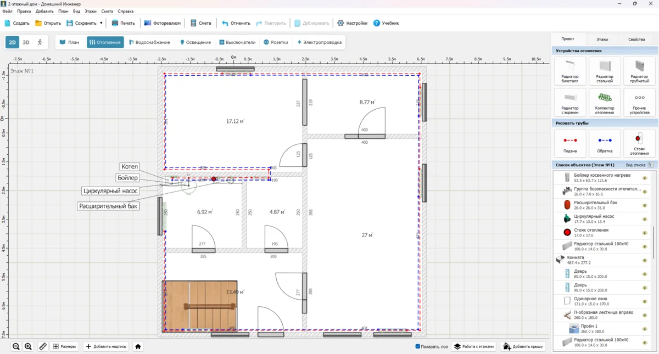Collapse the Комната item in object list
This screenshot has width=659, height=354.
click(560, 260)
